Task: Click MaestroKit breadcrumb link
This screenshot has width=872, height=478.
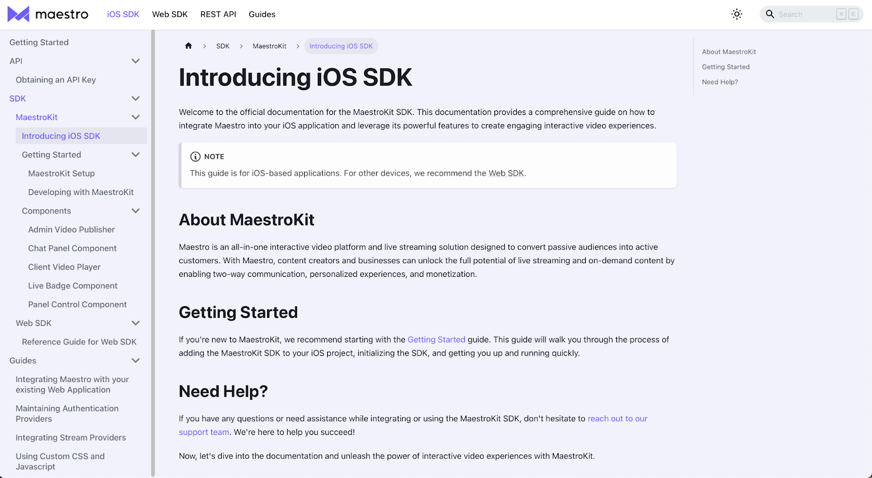Action: 269,46
